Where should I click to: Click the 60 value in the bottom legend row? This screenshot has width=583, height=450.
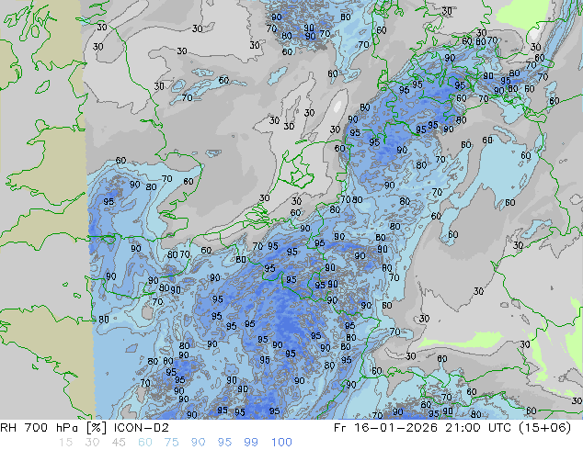[x=145, y=443]
